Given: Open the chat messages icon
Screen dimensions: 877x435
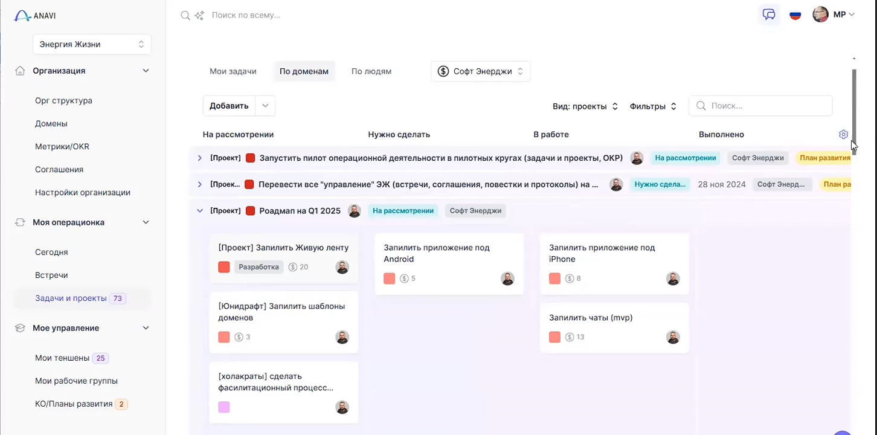Looking at the screenshot, I should (769, 15).
